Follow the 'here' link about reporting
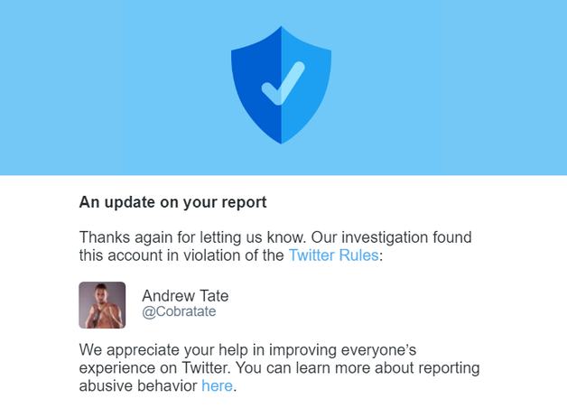 point(217,386)
